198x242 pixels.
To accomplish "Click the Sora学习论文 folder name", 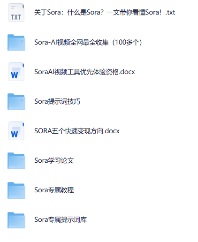I will click(54, 160).
